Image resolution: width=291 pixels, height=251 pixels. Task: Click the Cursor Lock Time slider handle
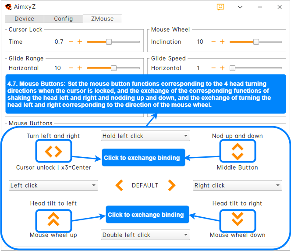point(109,42)
